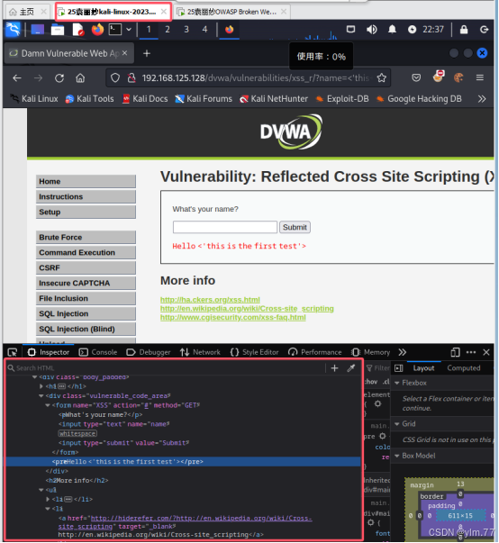The height and width of the screenshot is (543, 499).
Task: Open the Computed tab in the sidebar
Action: tap(463, 368)
